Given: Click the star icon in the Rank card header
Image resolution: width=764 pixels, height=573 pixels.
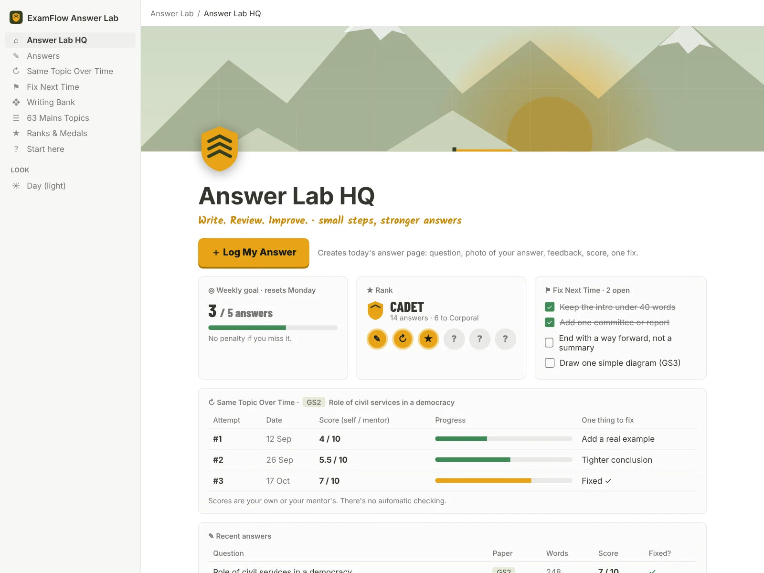Looking at the screenshot, I should 370,290.
